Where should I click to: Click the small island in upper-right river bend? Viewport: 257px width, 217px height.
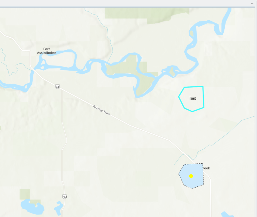pyautogui.click(x=191, y=34)
